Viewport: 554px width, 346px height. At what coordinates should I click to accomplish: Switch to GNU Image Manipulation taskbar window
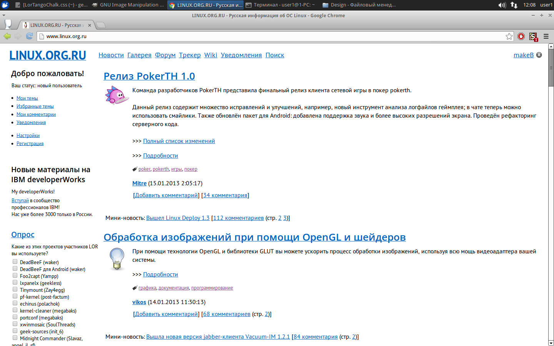[x=128, y=5]
